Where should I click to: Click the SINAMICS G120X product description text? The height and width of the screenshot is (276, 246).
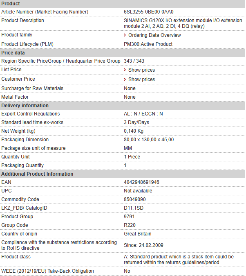point(183,23)
